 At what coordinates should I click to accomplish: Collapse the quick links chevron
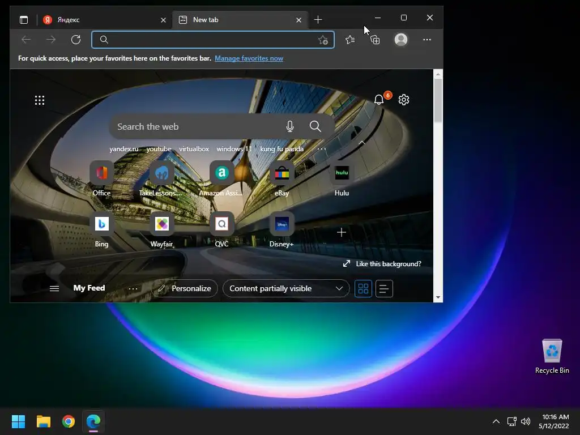pyautogui.click(x=362, y=142)
